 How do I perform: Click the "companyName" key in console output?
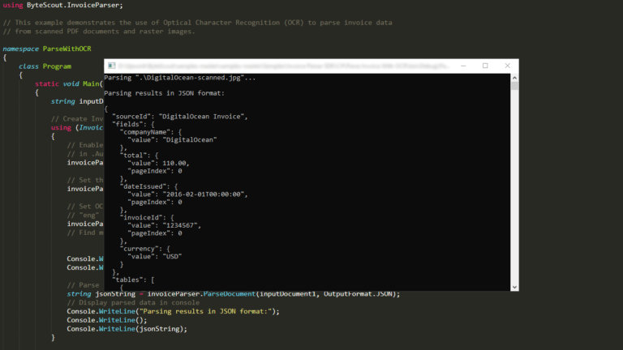(147, 132)
